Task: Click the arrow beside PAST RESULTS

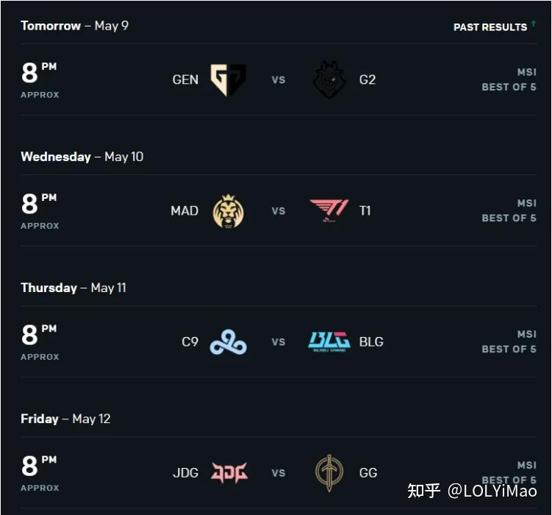Action: [x=534, y=24]
